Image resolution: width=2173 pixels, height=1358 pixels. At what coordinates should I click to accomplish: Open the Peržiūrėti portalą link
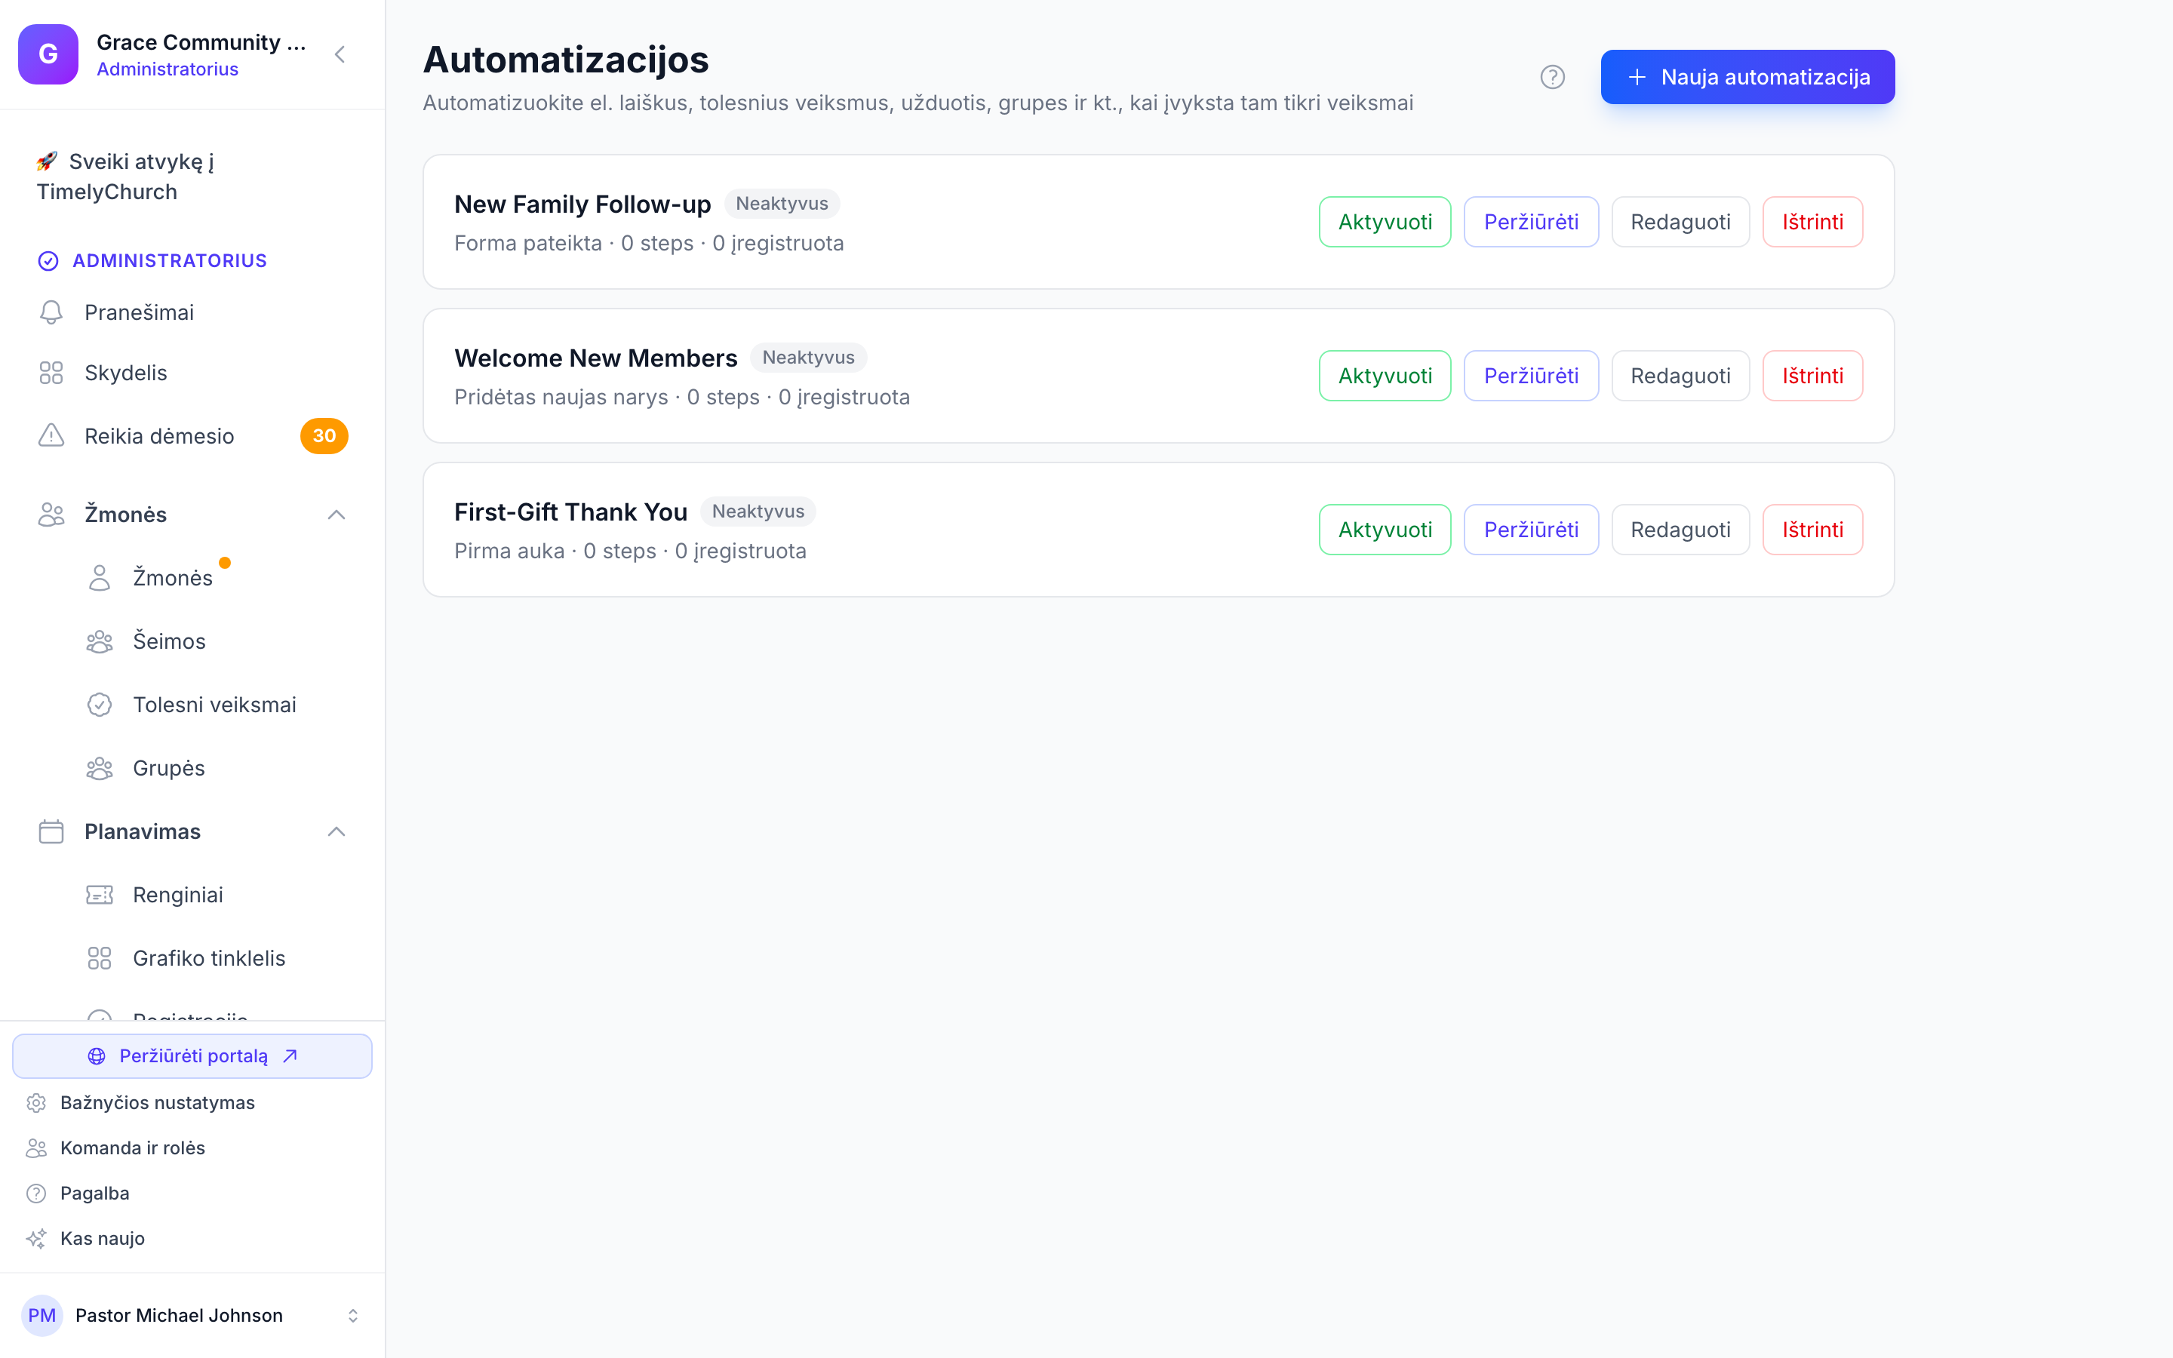[x=192, y=1056]
